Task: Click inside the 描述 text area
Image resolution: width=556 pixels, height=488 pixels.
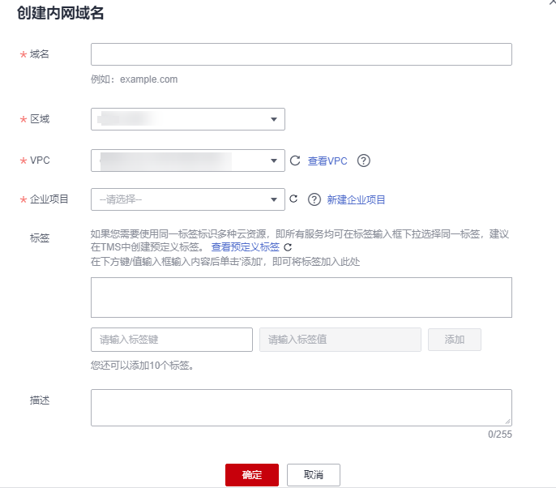Action: click(301, 407)
